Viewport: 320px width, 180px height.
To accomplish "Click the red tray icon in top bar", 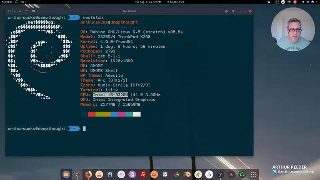I will 295,2.
